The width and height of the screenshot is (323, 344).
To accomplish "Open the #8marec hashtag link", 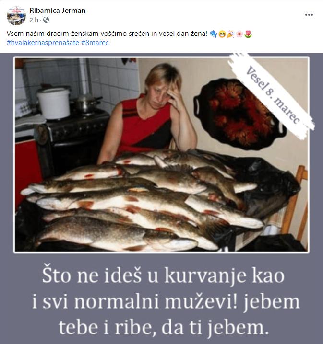I will 95,43.
